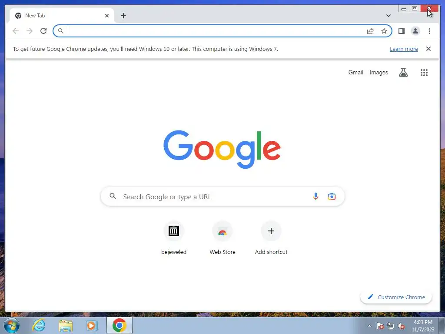This screenshot has width=445, height=334.
Task: Start voice search with microphone icon
Action: pos(315,196)
